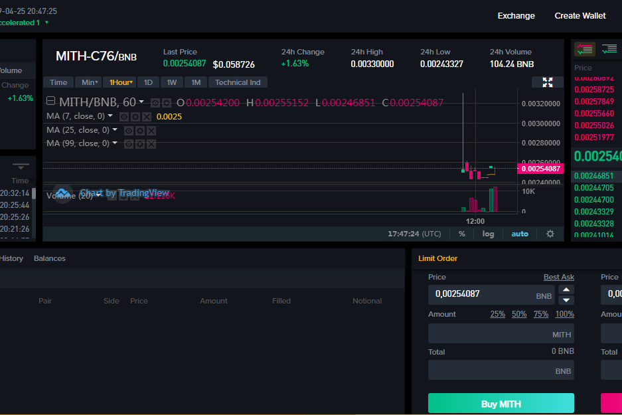Collapse the MITH/BNB chart legend
This screenshot has width=622, height=415.
[x=50, y=102]
